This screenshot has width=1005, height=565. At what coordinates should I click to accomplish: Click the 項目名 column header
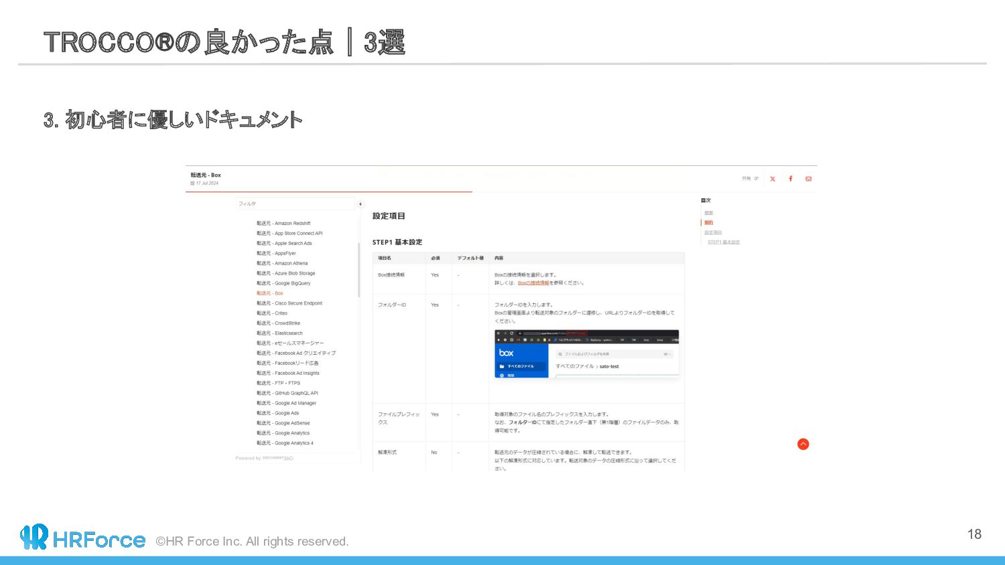pyautogui.click(x=385, y=258)
